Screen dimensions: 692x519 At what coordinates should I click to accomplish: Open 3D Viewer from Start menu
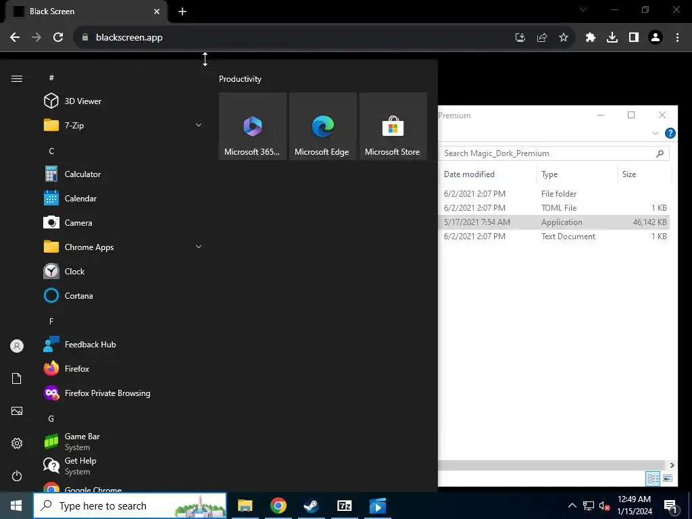(124, 101)
